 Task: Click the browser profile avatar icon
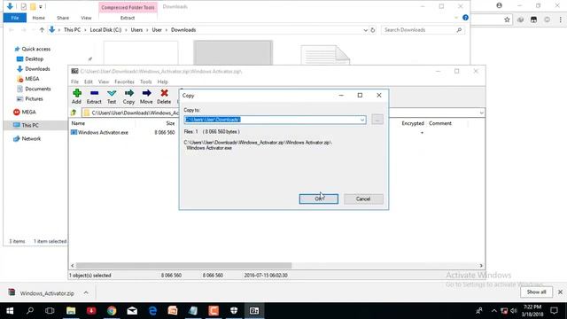(x=499, y=5)
